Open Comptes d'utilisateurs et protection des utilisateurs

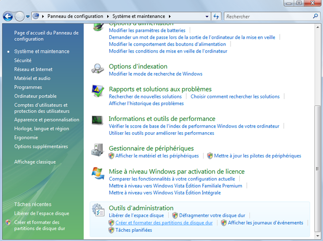42,108
